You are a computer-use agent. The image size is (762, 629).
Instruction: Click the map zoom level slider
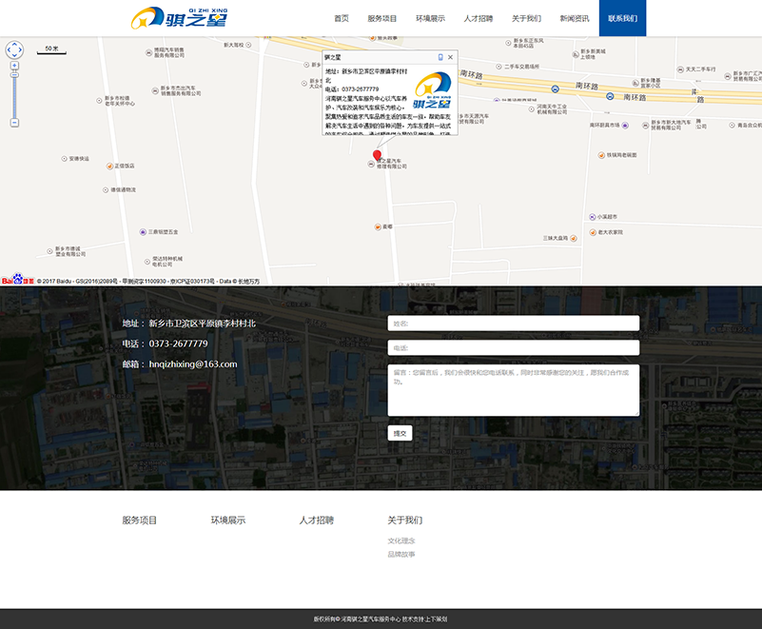click(x=14, y=93)
